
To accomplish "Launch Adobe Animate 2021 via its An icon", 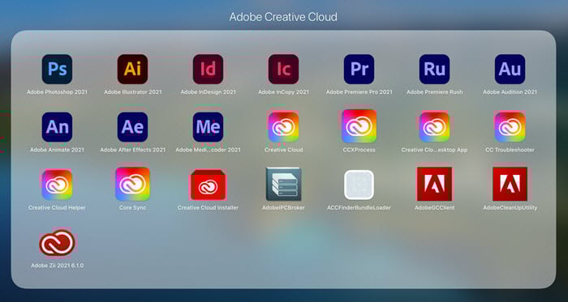I will point(57,127).
